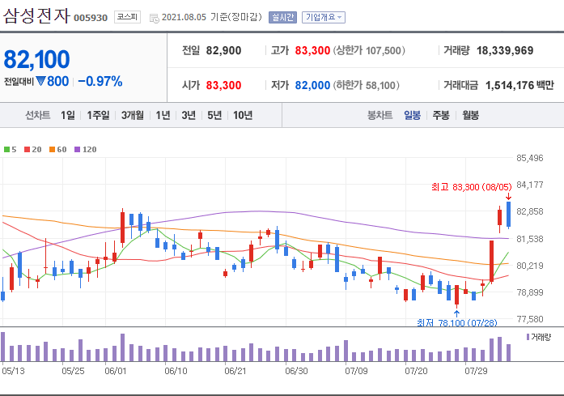Click the 전일 value 82,900
564x396 pixels.
[223, 50]
